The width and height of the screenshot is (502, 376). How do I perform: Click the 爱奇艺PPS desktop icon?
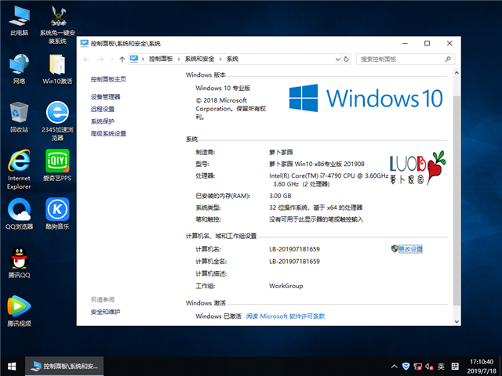(57, 161)
